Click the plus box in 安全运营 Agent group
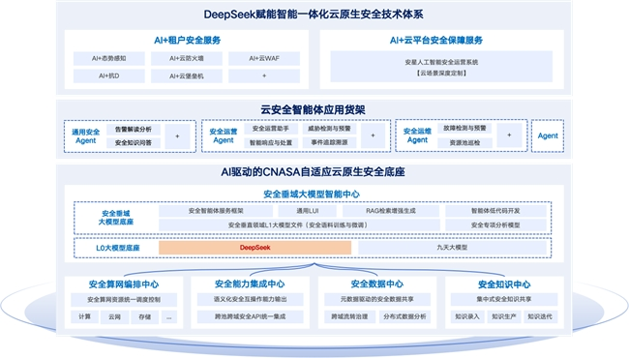The height and width of the screenshot is (358, 629). pos(373,135)
